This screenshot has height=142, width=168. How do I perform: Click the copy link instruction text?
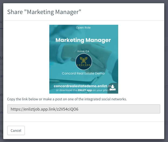coord(67,99)
